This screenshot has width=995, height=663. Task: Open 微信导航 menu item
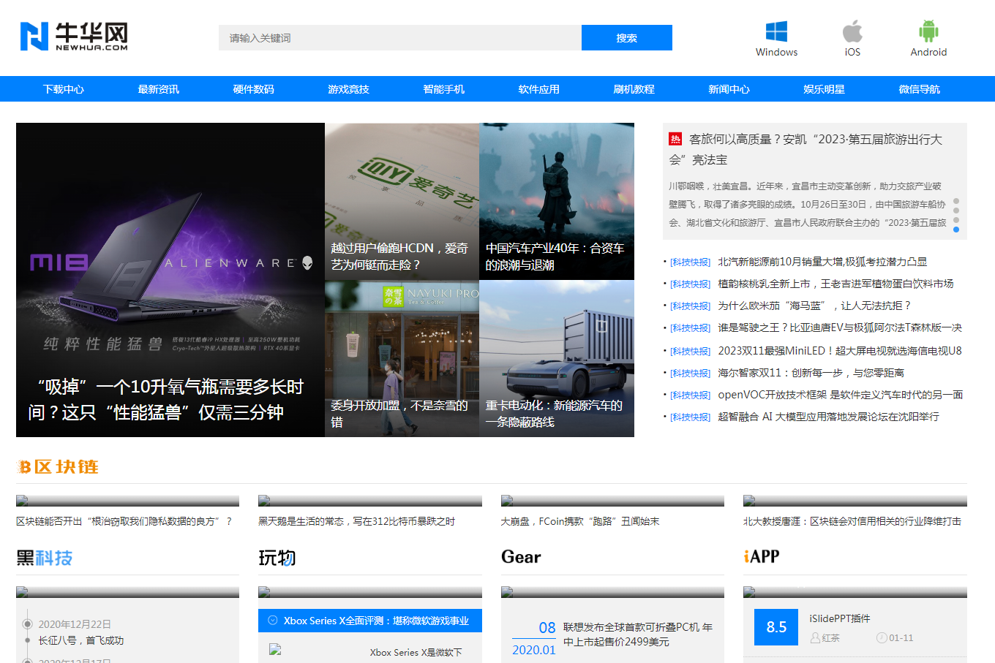(x=920, y=89)
